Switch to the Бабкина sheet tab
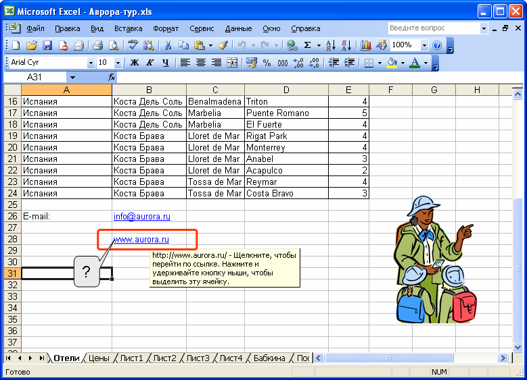 click(269, 358)
